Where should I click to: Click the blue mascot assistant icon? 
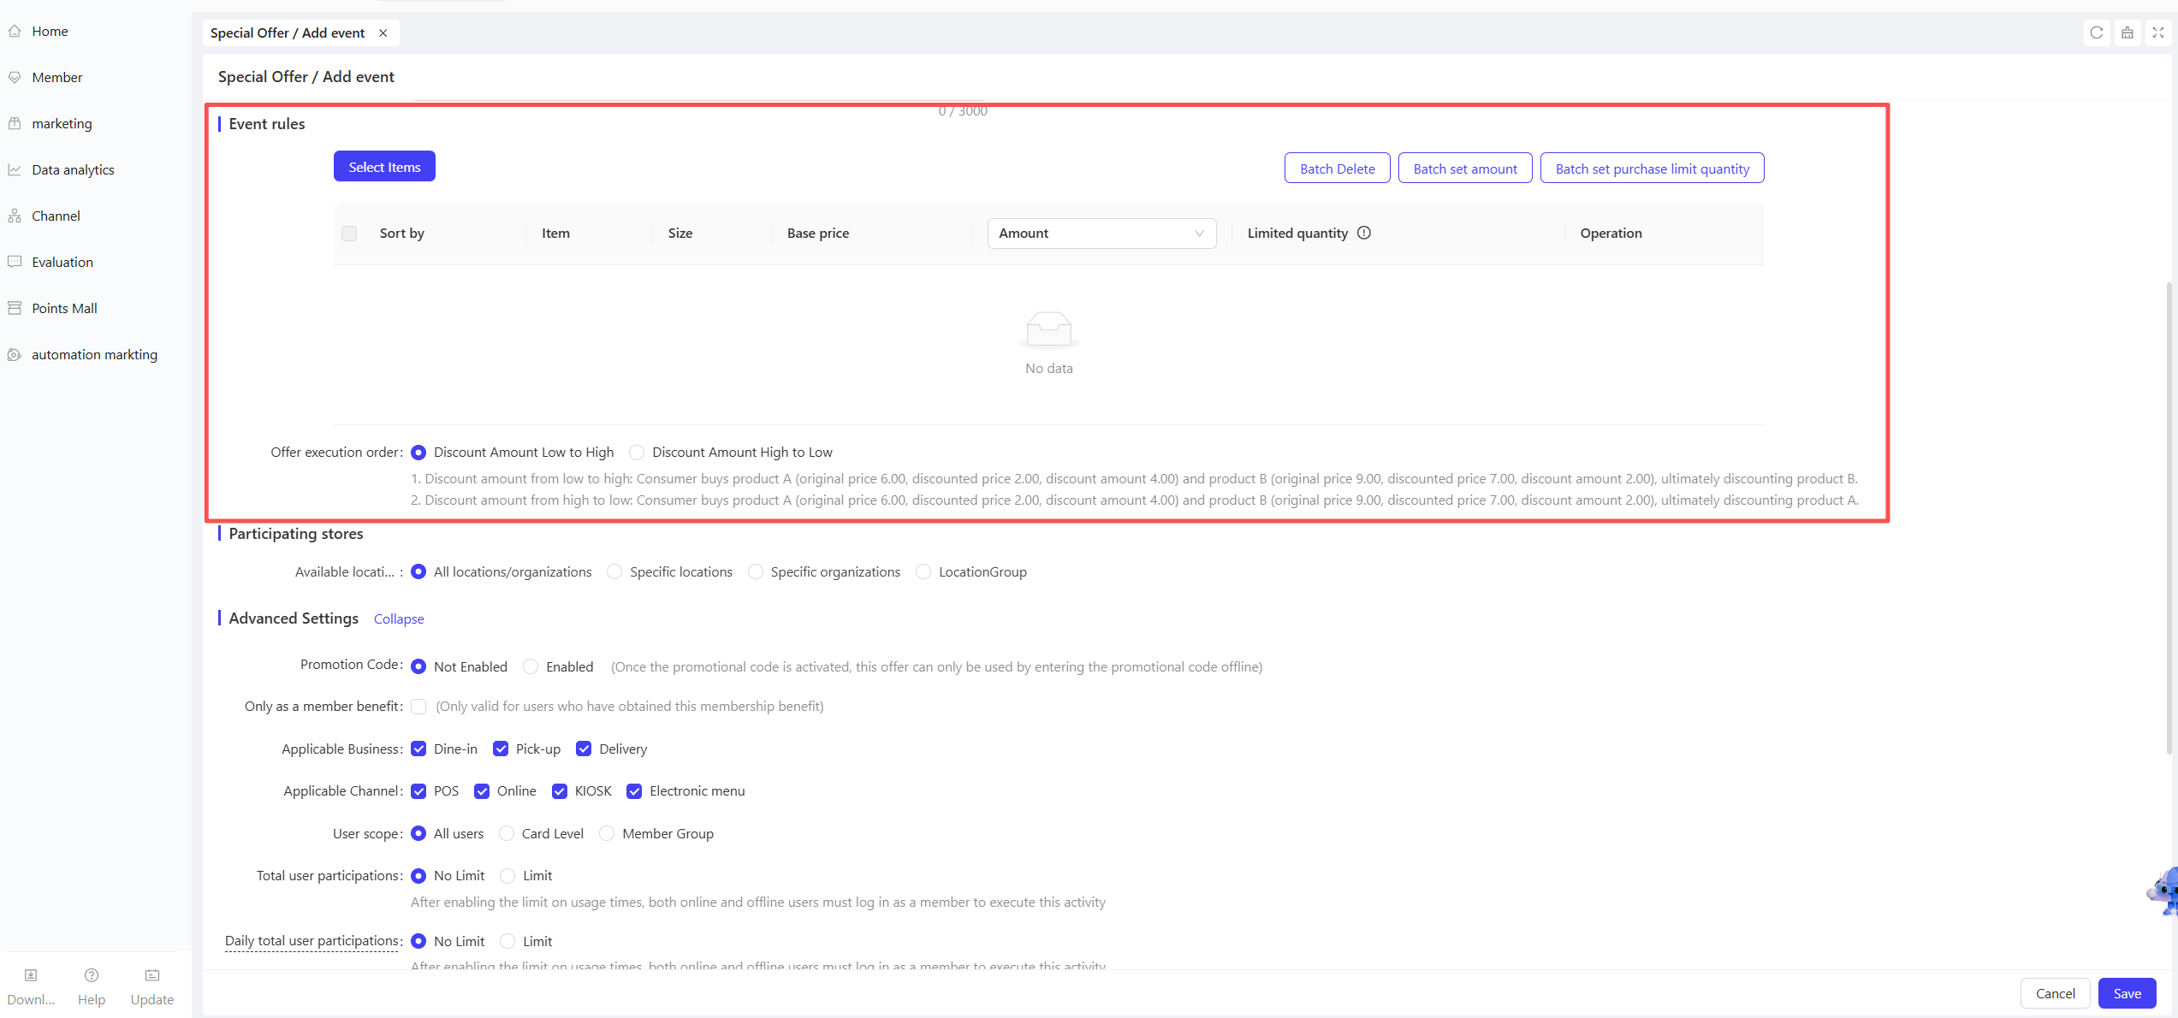click(2163, 891)
